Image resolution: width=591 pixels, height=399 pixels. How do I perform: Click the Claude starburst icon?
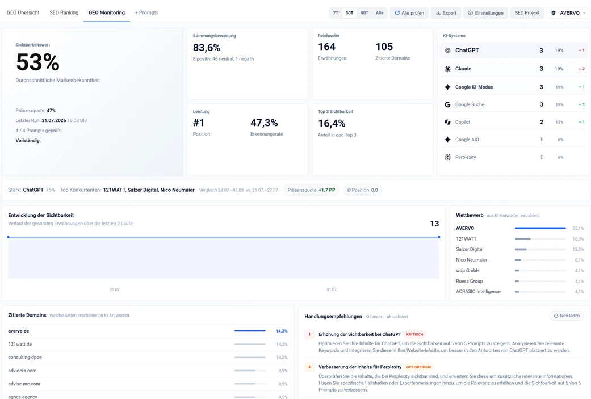point(447,69)
